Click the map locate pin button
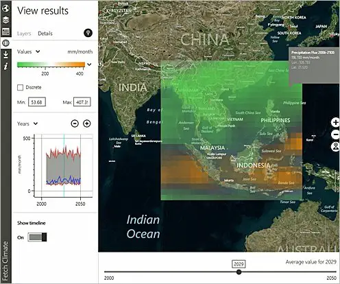The width and height of the screenshot is (340, 284). point(335,147)
